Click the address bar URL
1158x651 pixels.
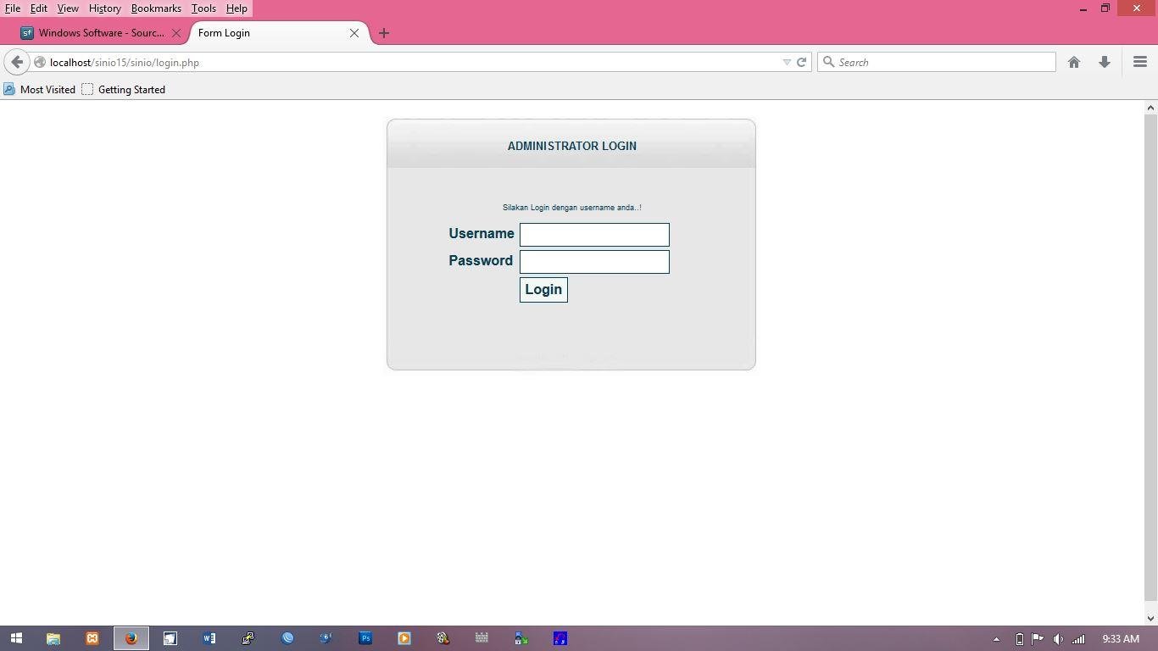[x=125, y=62]
